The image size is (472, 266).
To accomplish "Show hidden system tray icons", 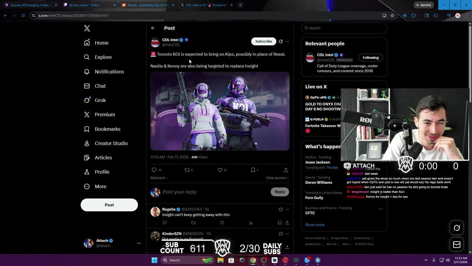I will point(426,260).
